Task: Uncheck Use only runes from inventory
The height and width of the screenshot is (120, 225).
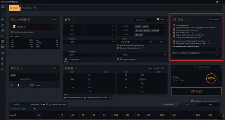Action: pos(174,30)
